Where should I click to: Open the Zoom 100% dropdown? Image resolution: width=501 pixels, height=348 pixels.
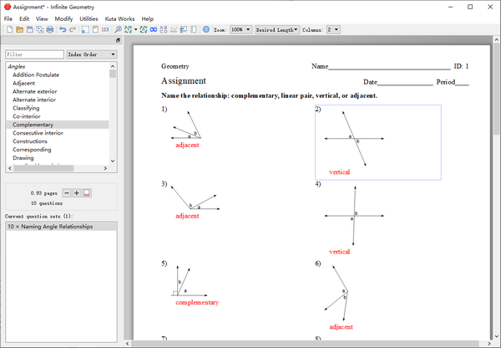pyautogui.click(x=241, y=29)
